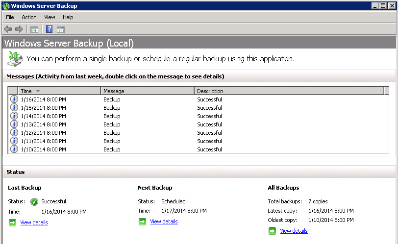Click the info icon for the 1/13/2014 backup
This screenshot has width=398, height=244.
click(14, 124)
